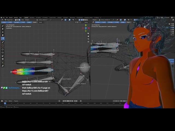
Task: Adjust Weight slider in left viewport
Action: [7, 22]
